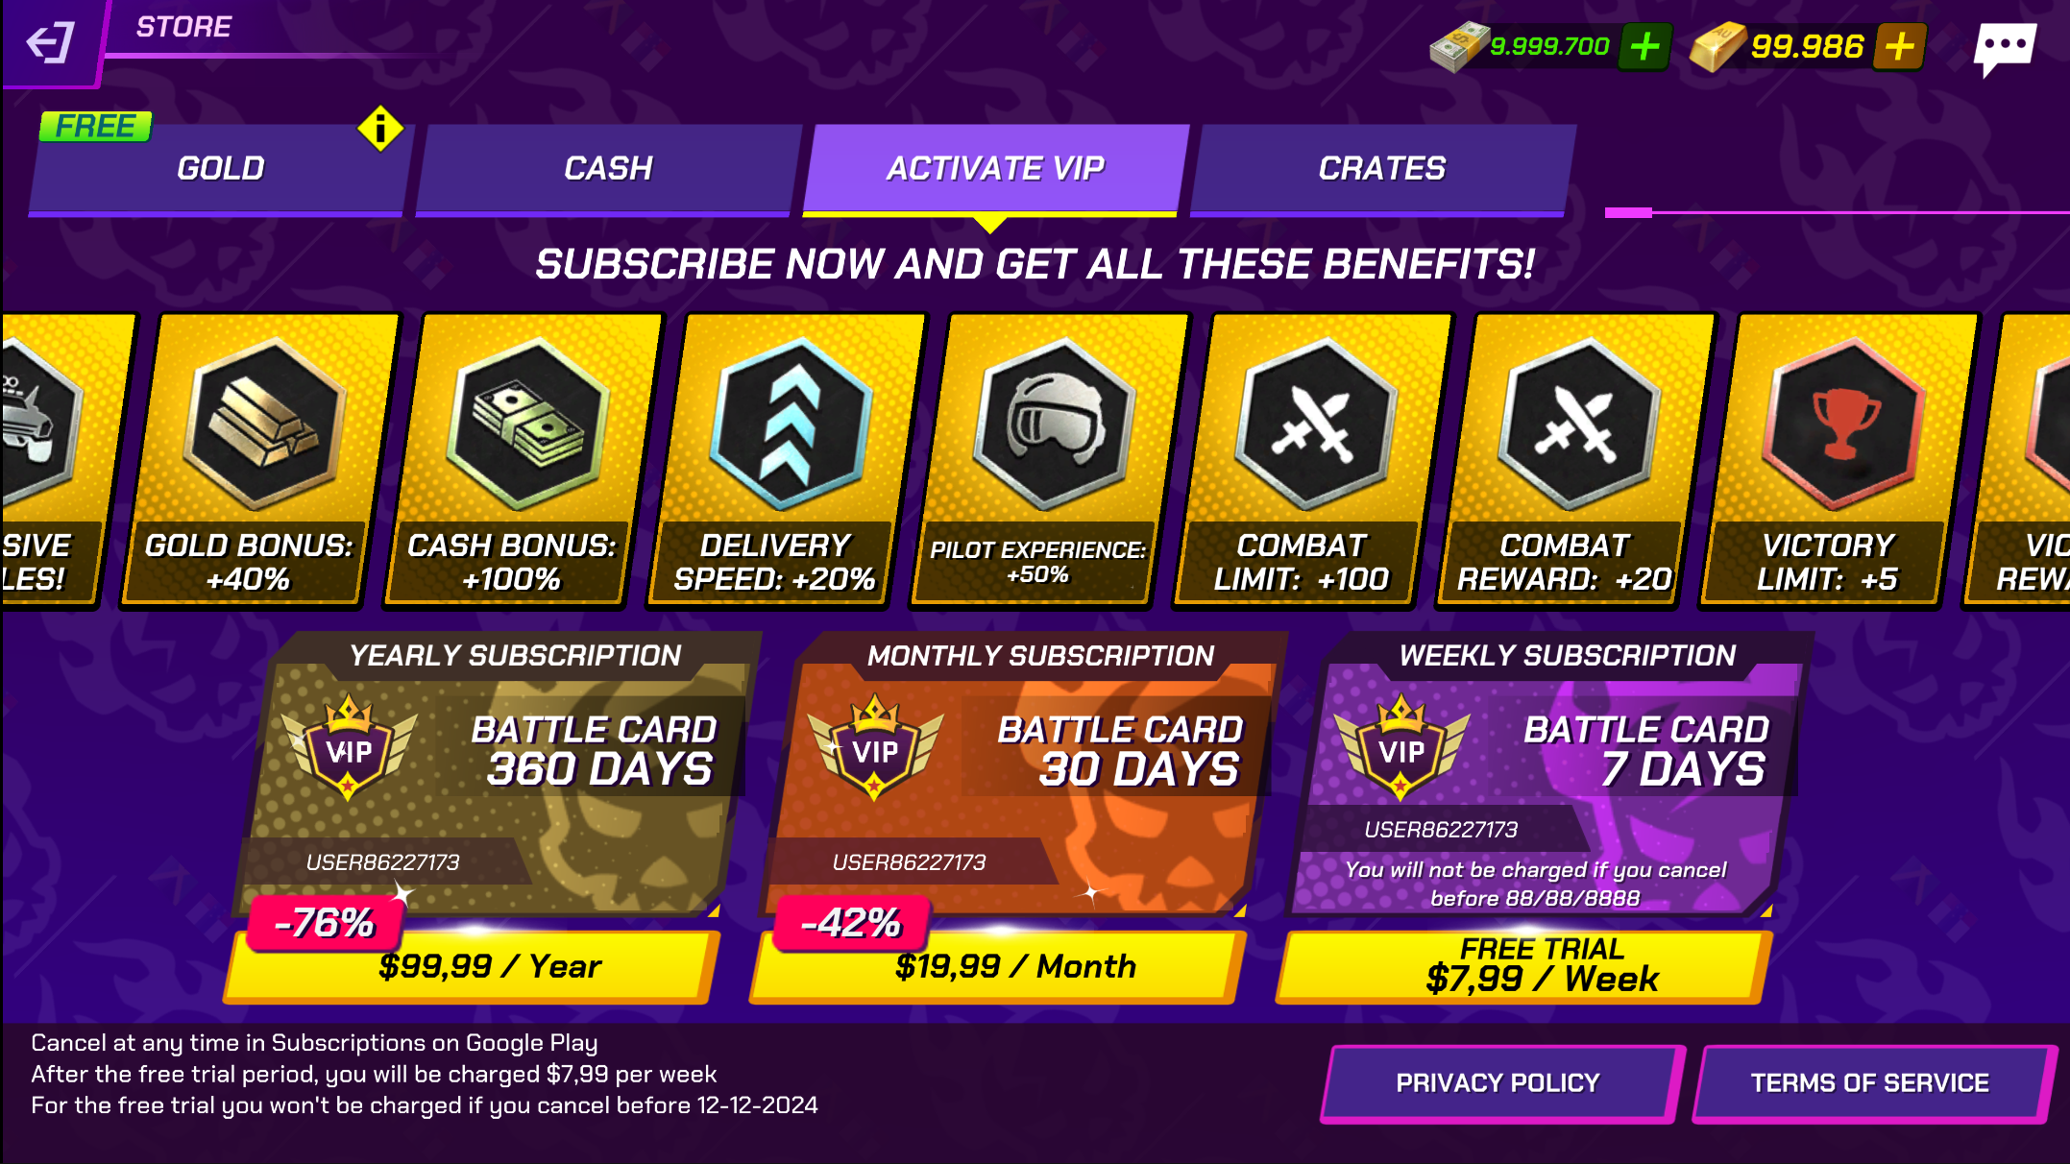Open the Crates tab
The image size is (2070, 1164).
1381,168
